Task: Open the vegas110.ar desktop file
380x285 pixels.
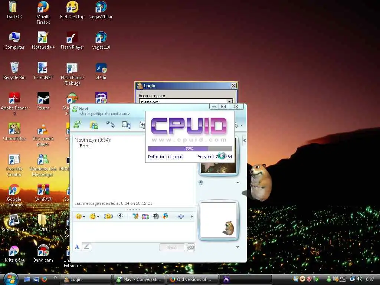Action: [x=101, y=10]
